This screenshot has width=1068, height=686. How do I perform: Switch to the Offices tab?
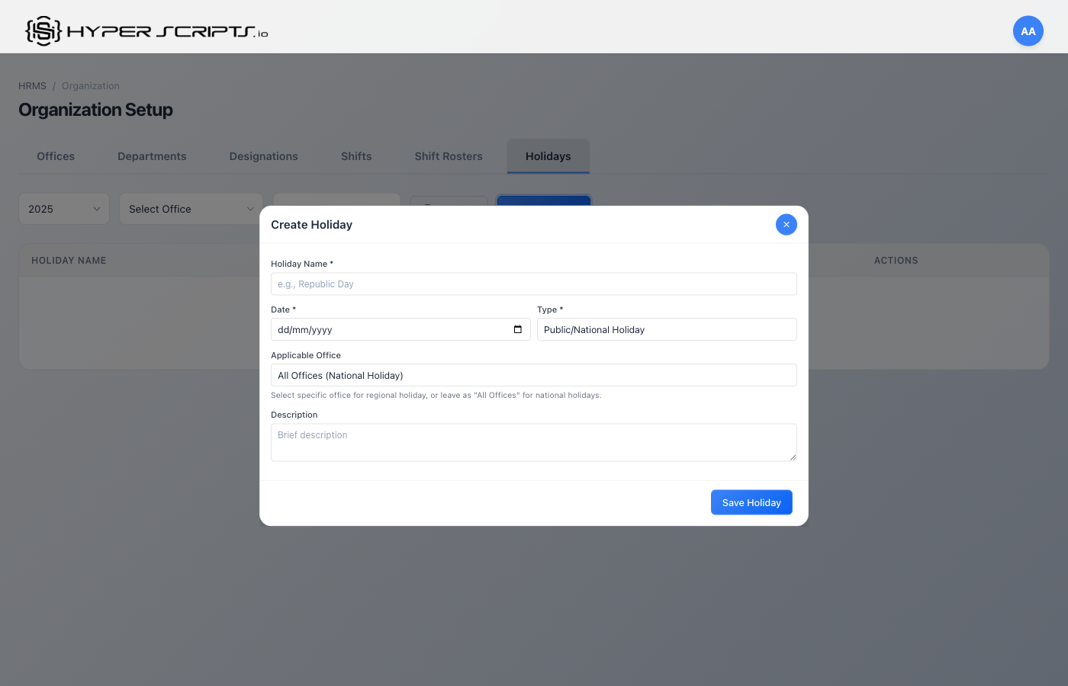click(55, 156)
